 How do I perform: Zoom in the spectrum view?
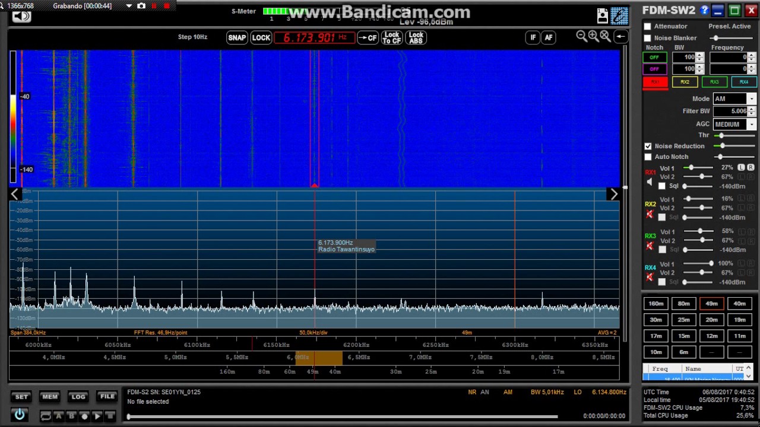[593, 37]
